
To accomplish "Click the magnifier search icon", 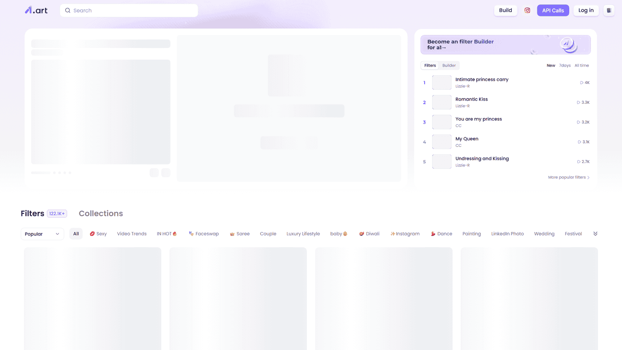I will [x=68, y=10].
